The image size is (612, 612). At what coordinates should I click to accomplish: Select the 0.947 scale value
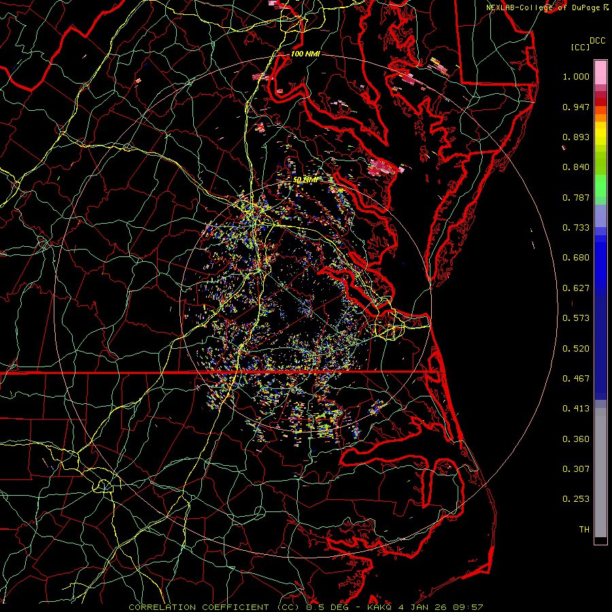click(x=576, y=107)
